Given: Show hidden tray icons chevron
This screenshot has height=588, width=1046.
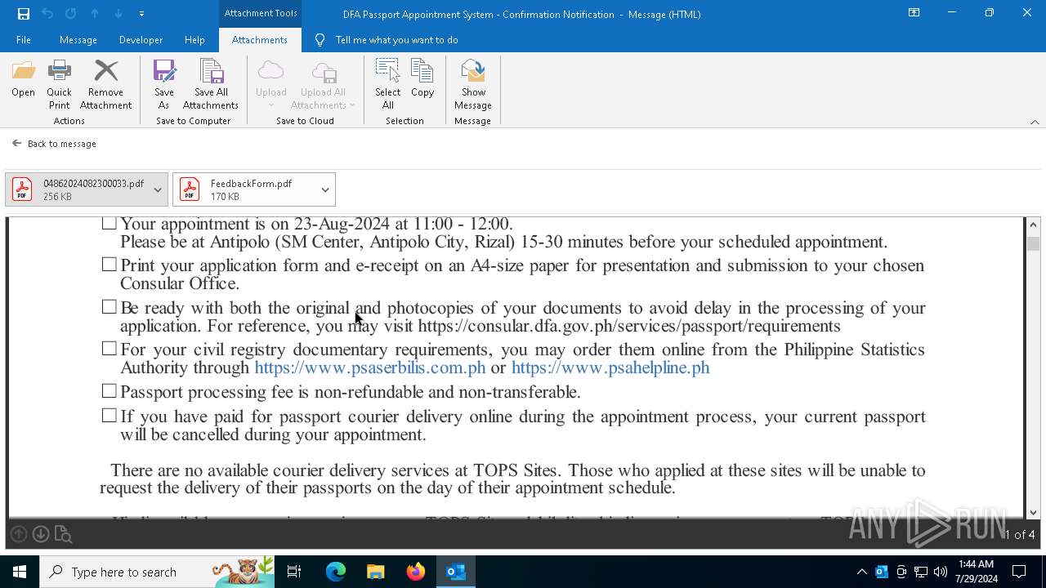Looking at the screenshot, I should (861, 572).
